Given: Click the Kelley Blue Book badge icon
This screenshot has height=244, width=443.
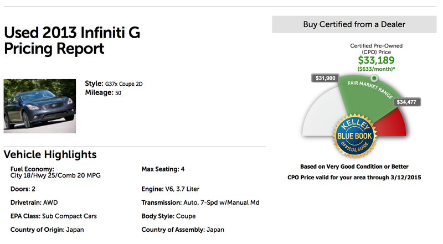Looking at the screenshot, I should tap(354, 136).
